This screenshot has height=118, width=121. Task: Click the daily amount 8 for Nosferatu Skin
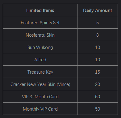click(x=98, y=35)
